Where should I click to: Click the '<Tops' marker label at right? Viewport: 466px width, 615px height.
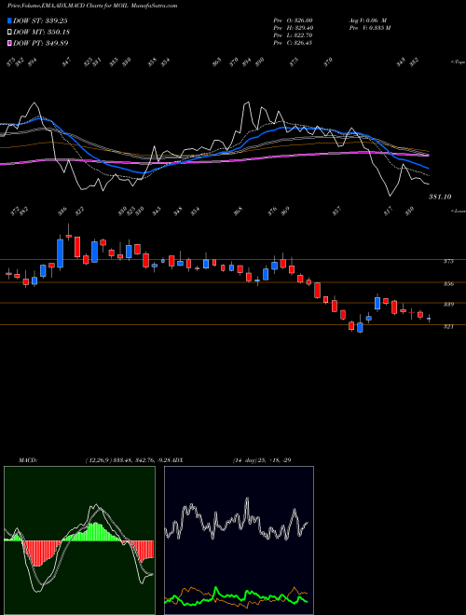(x=458, y=62)
